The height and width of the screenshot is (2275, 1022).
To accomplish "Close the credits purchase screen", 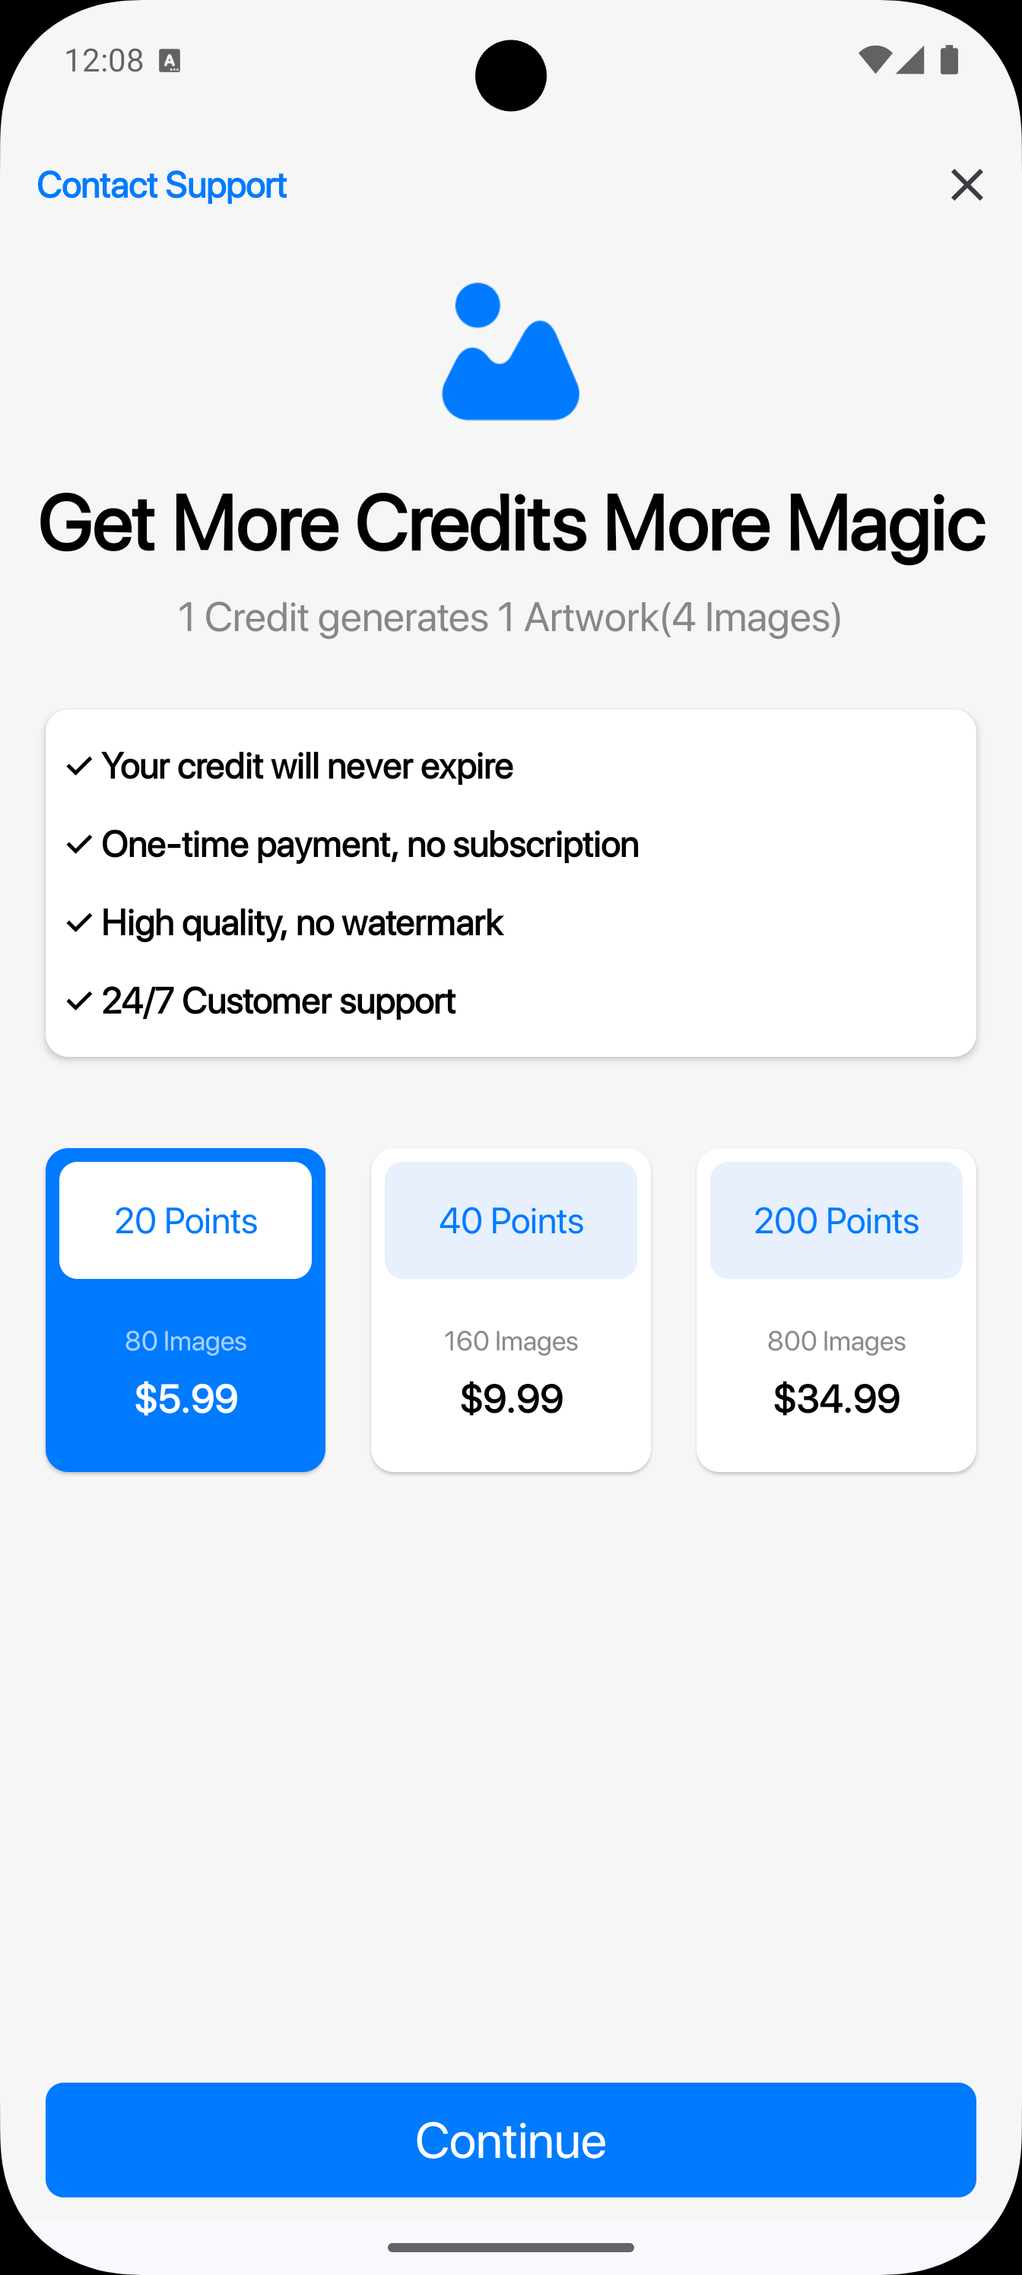I will pos(966,185).
